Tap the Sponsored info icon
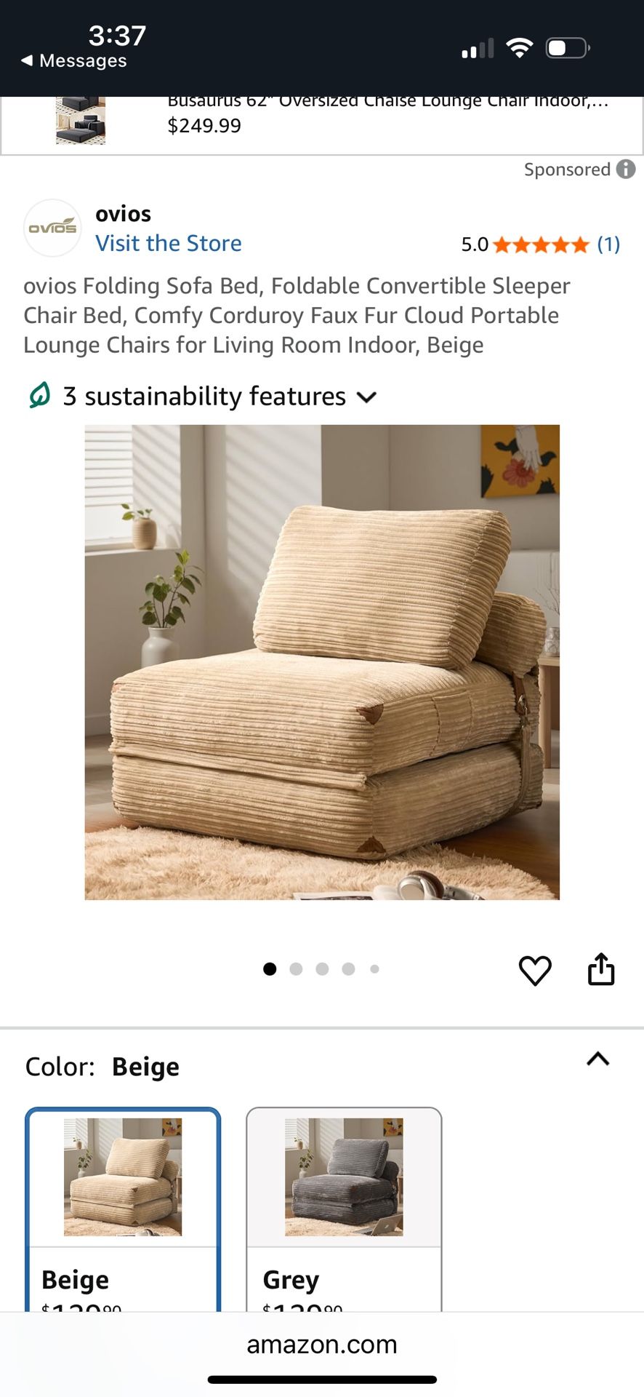The image size is (644, 1397). (626, 169)
